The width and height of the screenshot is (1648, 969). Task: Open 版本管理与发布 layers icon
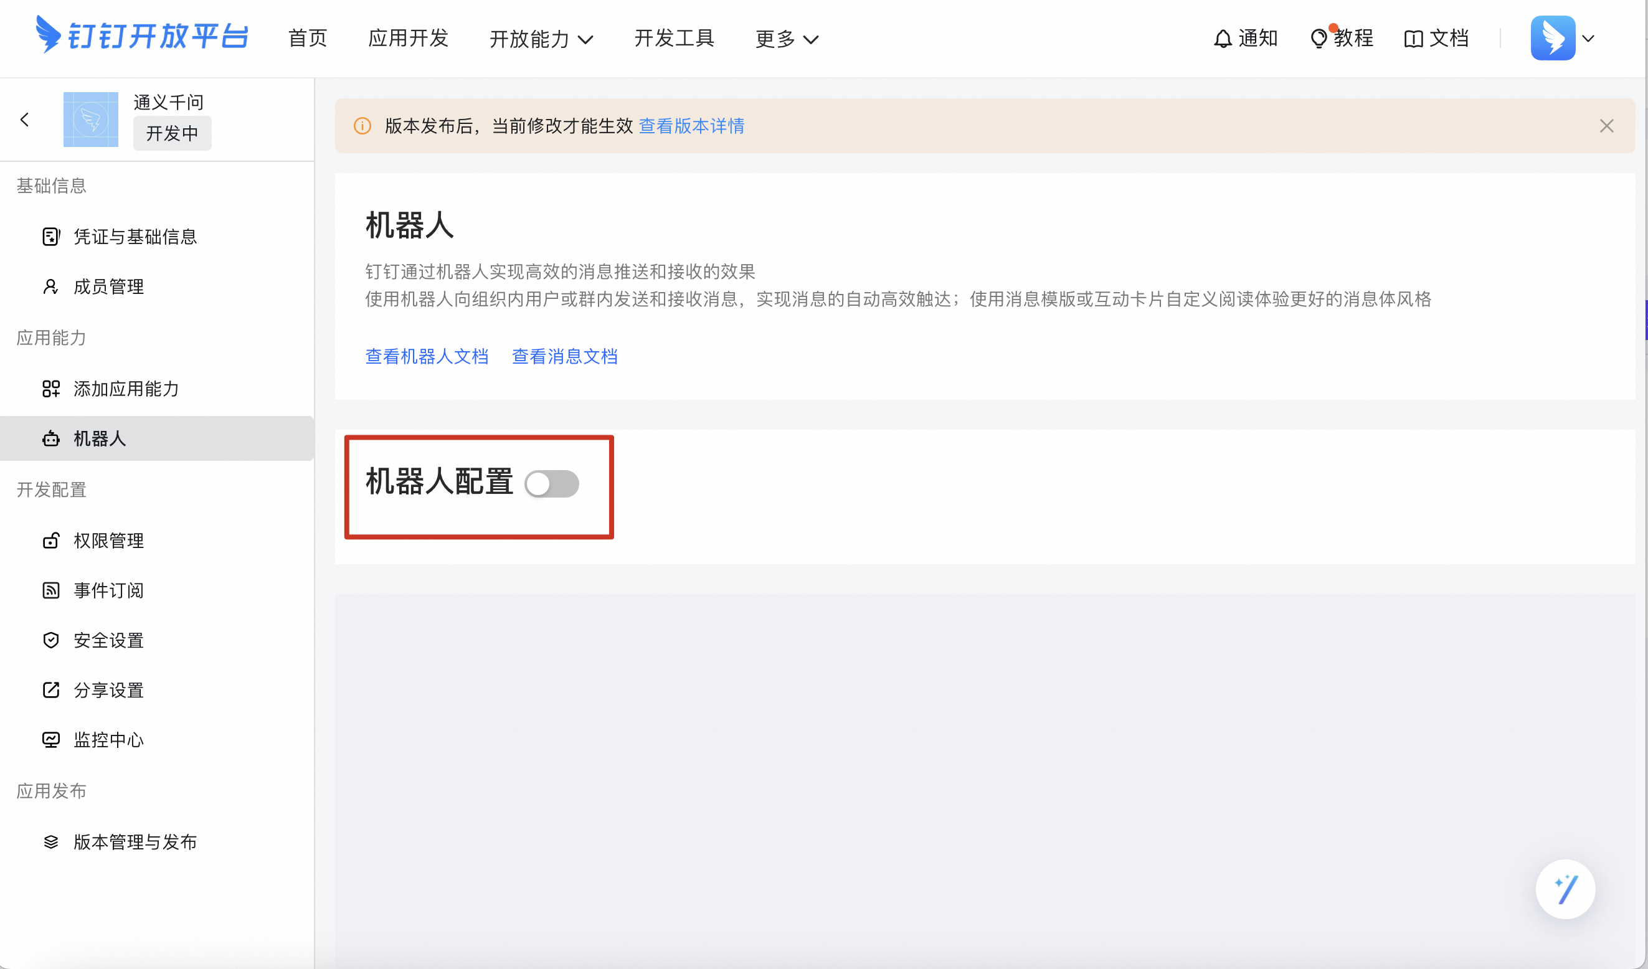coord(51,842)
